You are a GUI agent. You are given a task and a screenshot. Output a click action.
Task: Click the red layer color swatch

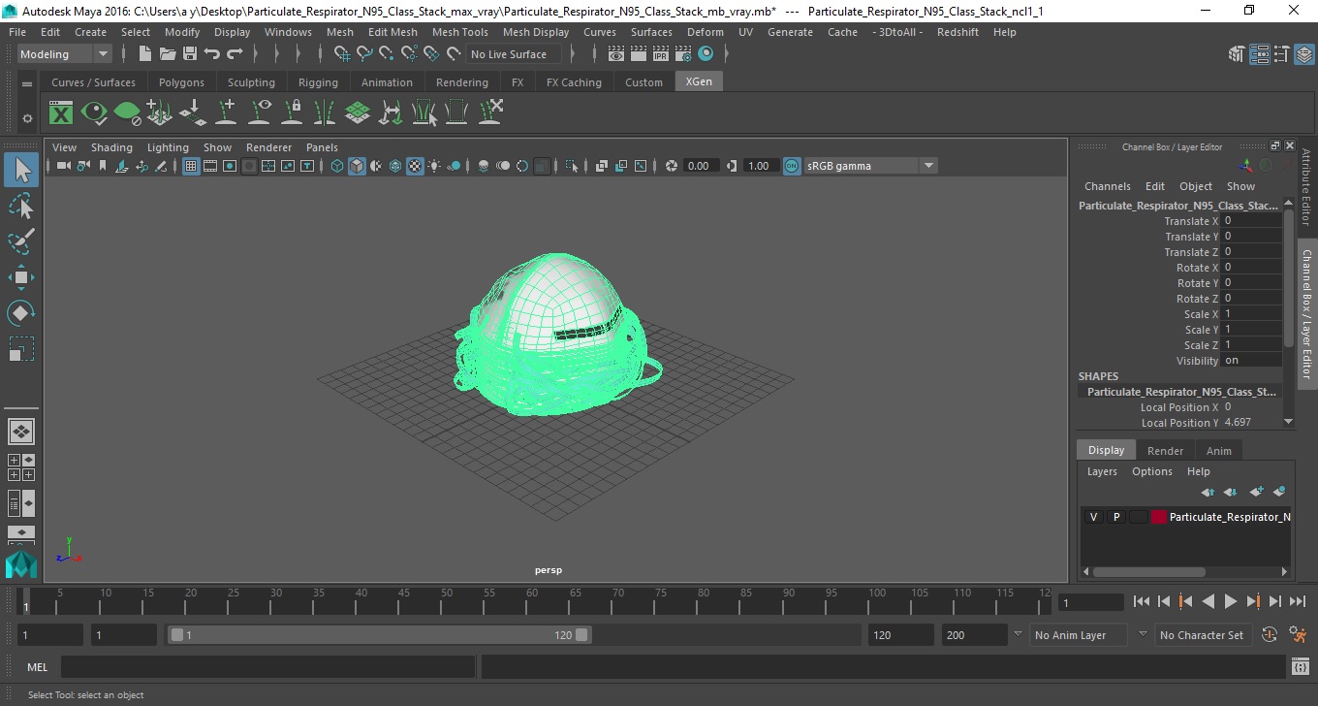(1159, 517)
